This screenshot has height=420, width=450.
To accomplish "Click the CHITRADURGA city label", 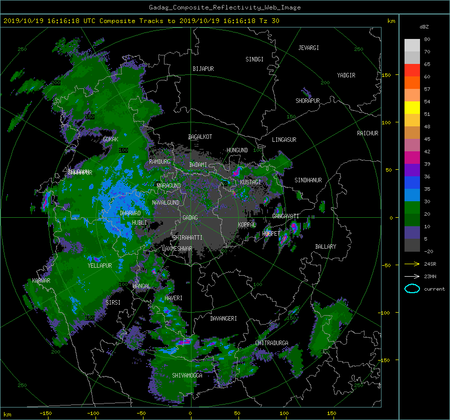I will coord(271,343).
